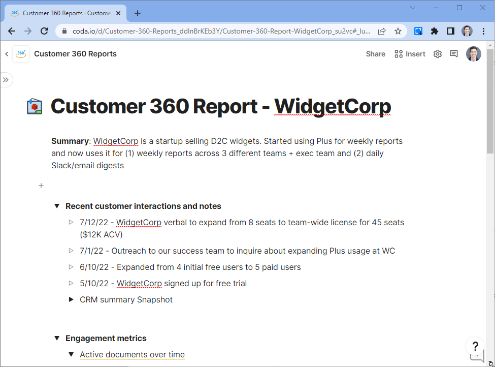The width and height of the screenshot is (495, 367).
Task: Collapse Active documents over time
Action: pos(71,354)
